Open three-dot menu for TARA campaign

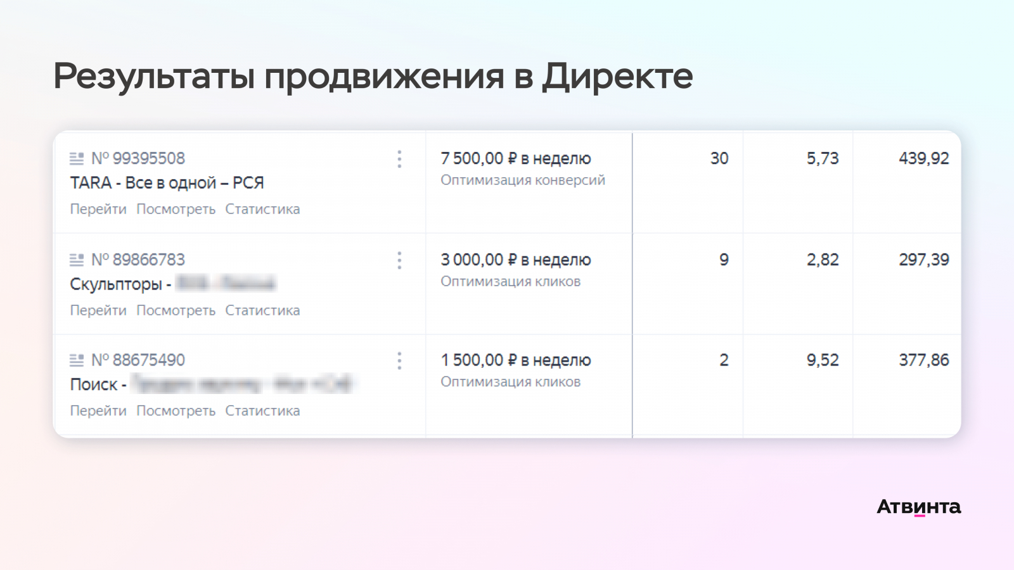click(399, 159)
